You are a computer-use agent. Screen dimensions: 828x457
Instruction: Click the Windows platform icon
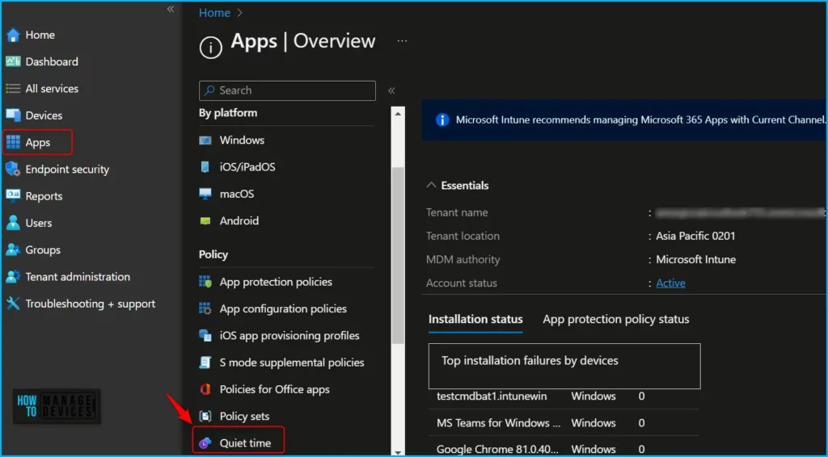coord(205,140)
